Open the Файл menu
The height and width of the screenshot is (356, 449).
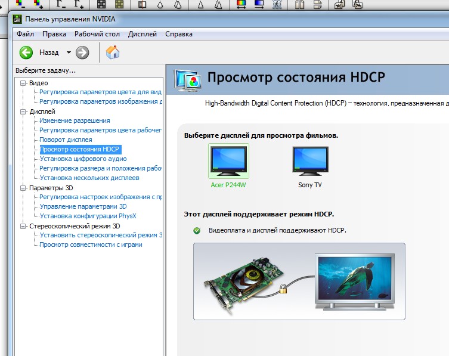point(26,34)
